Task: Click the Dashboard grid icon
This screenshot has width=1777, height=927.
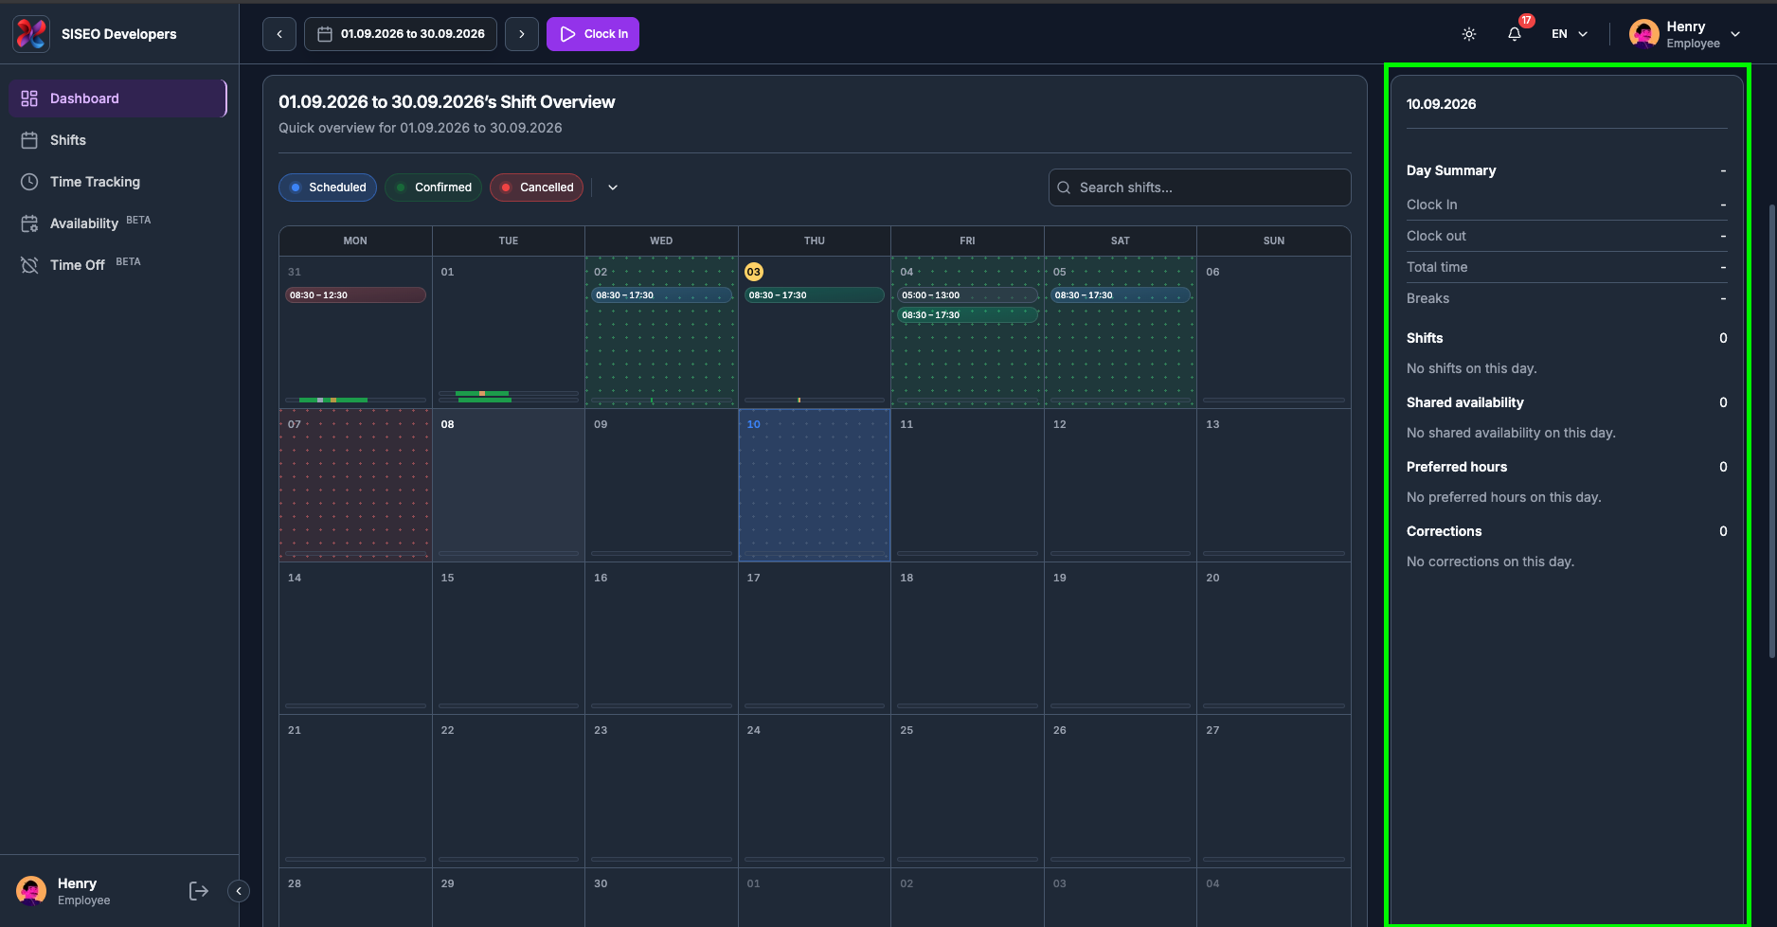Action: coord(29,98)
